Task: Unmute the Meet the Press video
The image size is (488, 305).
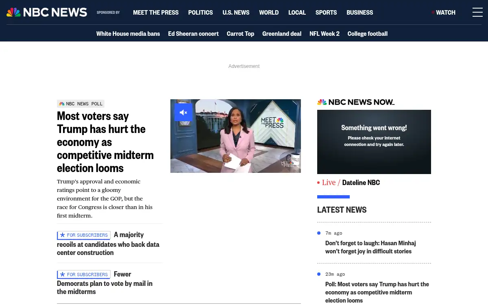Action: 183,112
